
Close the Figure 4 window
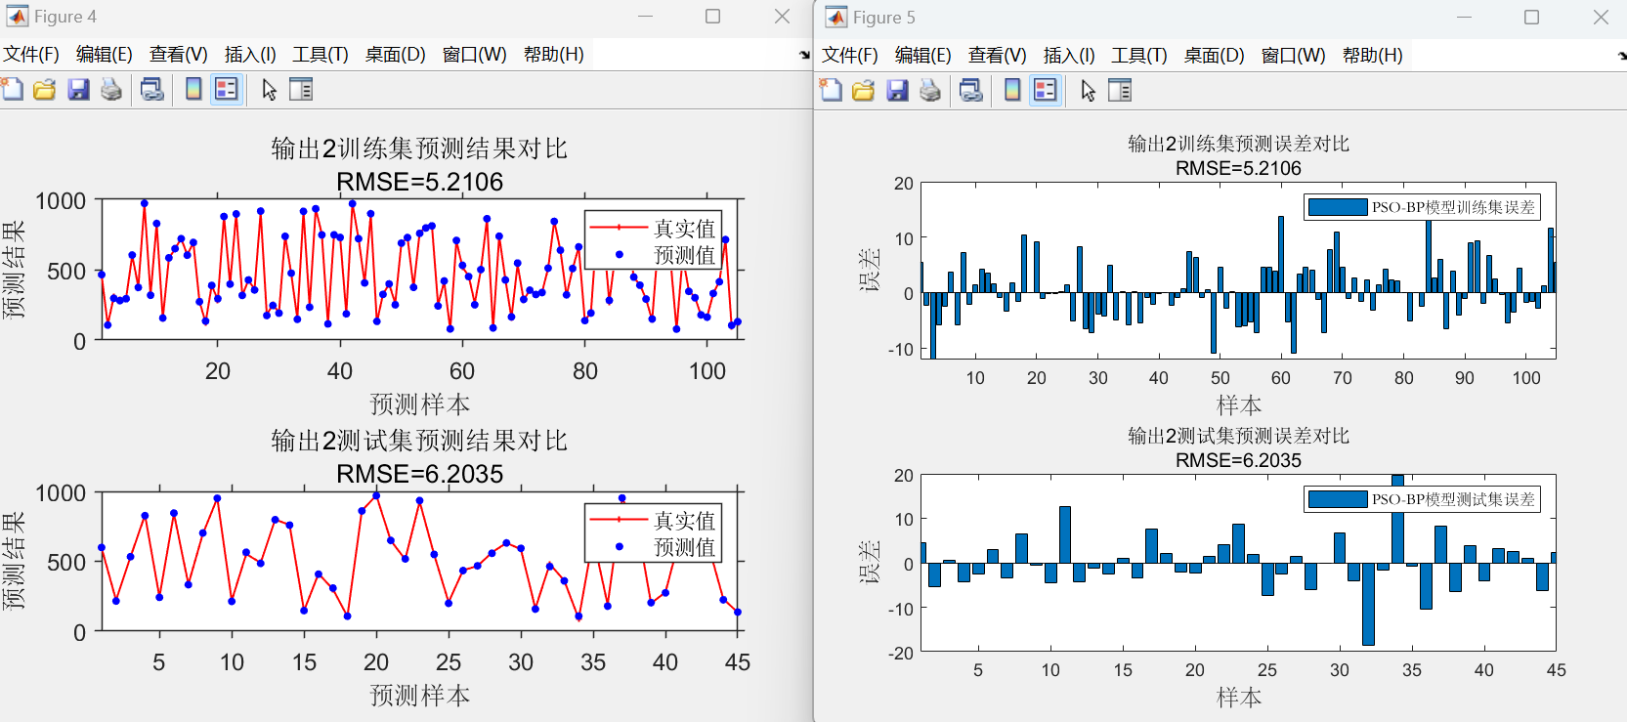point(782,17)
